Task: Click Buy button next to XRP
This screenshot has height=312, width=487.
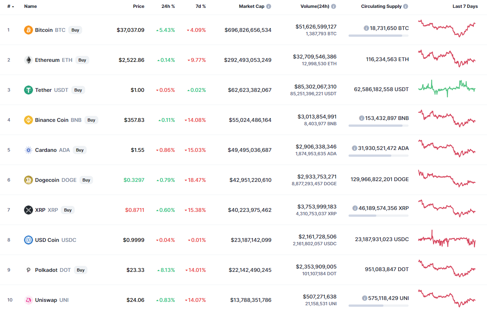Action: click(68, 210)
